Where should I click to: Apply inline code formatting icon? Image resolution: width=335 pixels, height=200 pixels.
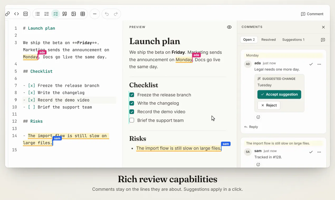pos(17,14)
